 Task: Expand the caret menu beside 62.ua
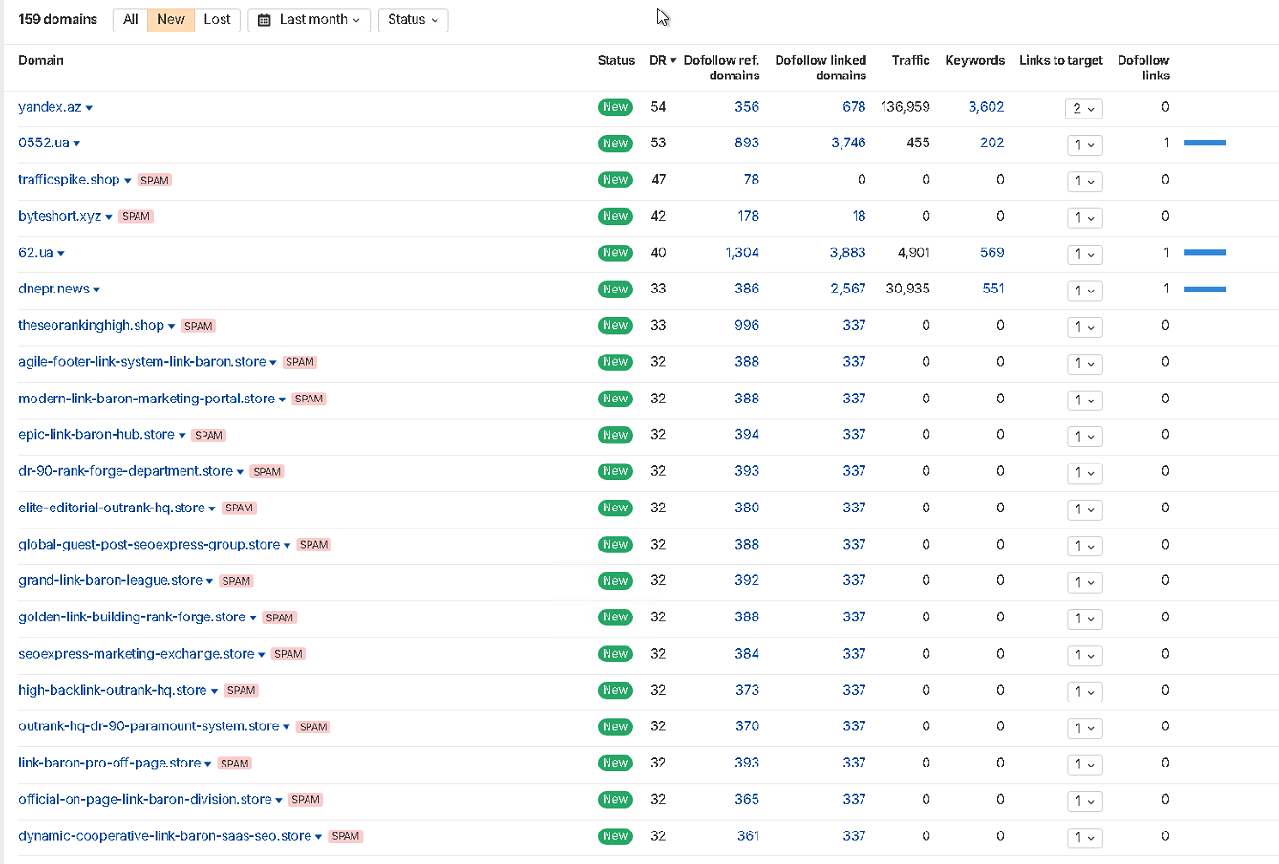61,254
